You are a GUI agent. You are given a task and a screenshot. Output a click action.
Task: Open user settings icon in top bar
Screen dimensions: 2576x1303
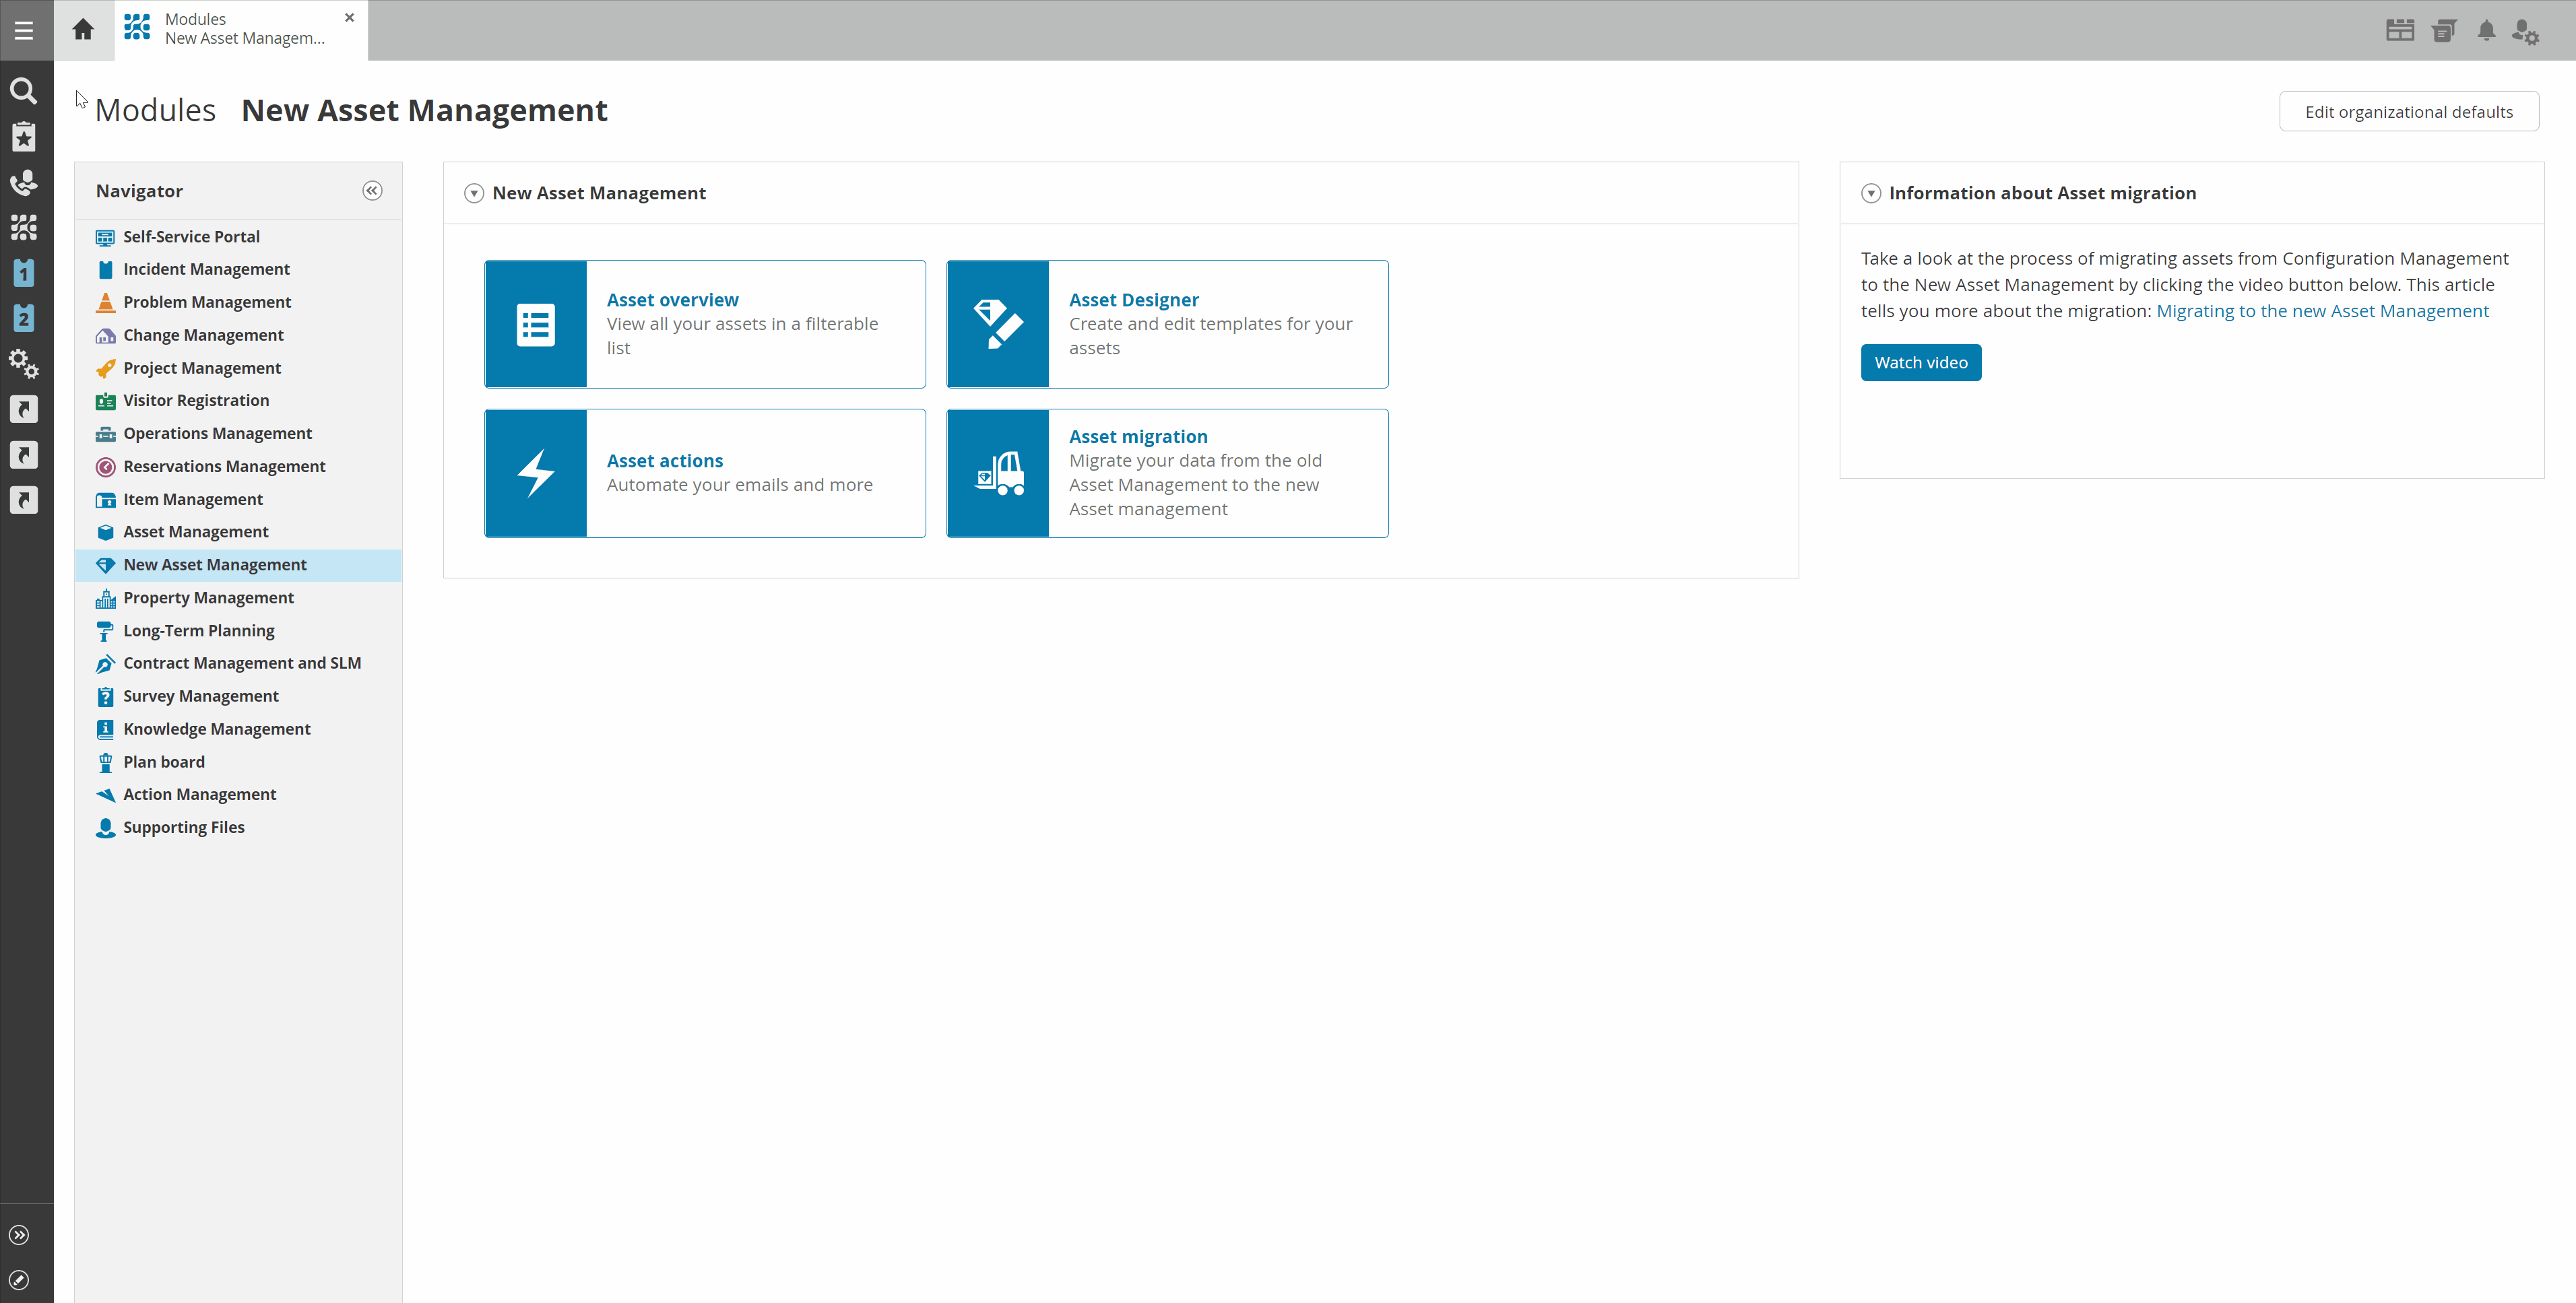click(2526, 32)
